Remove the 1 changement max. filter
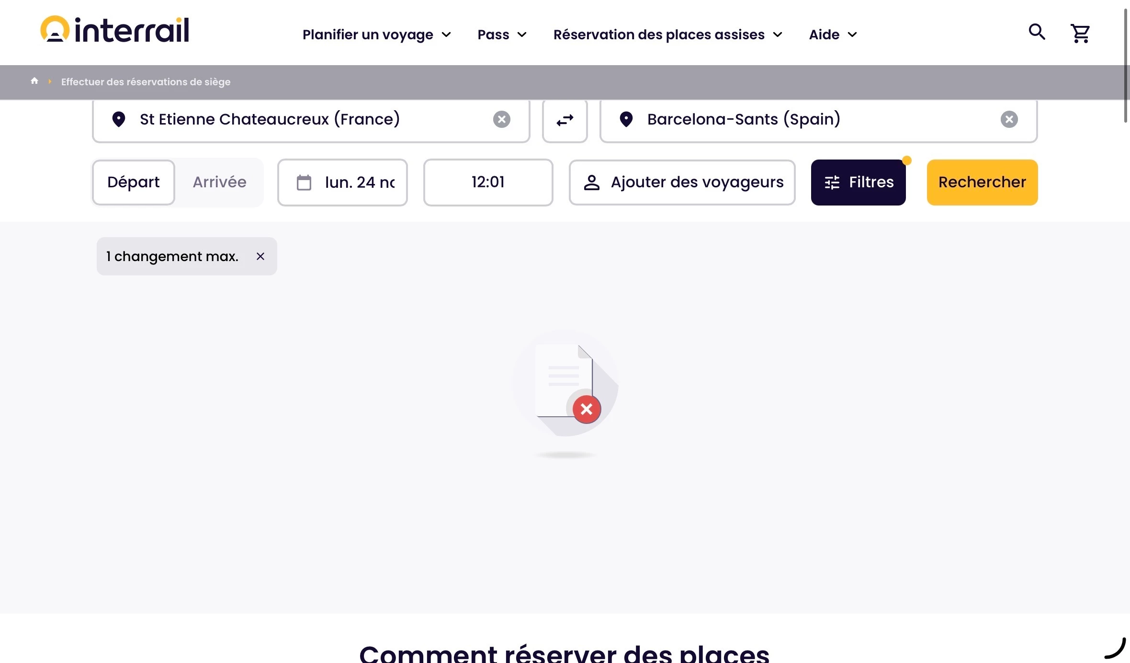Screen dimensions: 1130x663 tap(260, 256)
